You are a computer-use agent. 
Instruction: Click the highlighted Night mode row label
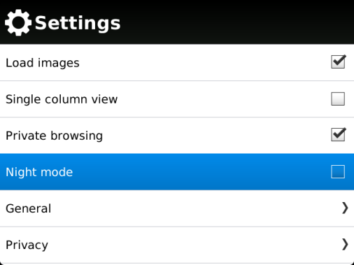[39, 172]
